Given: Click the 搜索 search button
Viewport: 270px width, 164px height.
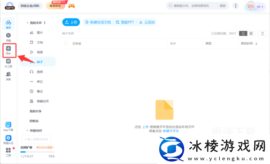Looking at the screenshot, I should 223,6.
